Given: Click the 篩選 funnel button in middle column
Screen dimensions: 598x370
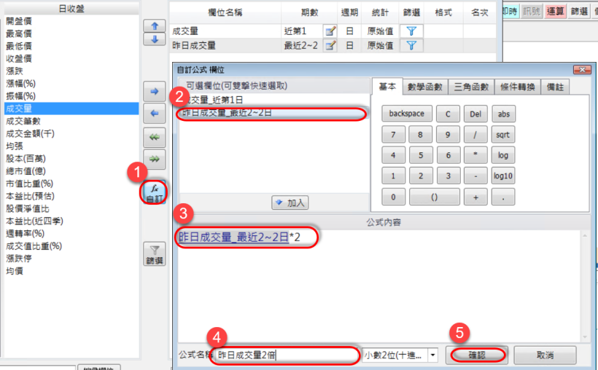Looking at the screenshot, I should pyautogui.click(x=154, y=254).
